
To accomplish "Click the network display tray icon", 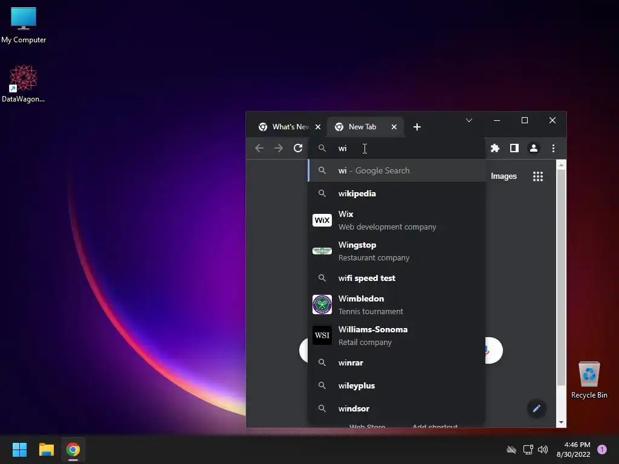I will click(528, 449).
